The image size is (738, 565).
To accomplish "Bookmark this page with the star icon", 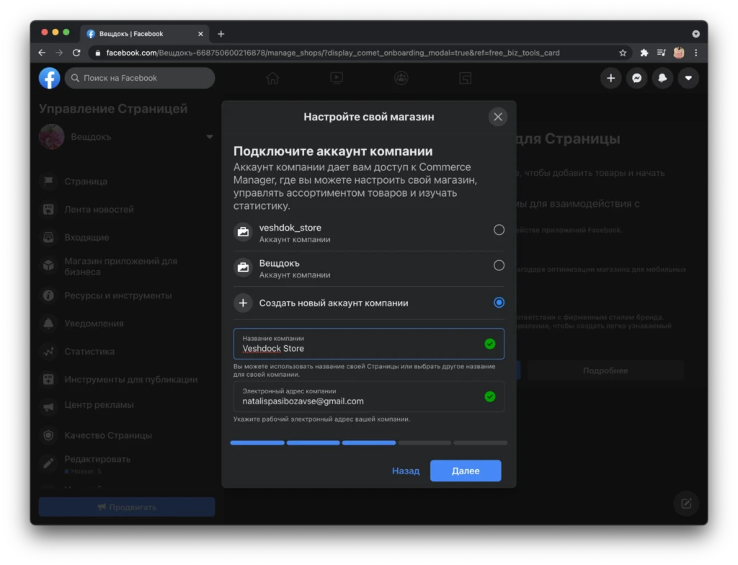I will click(x=623, y=53).
